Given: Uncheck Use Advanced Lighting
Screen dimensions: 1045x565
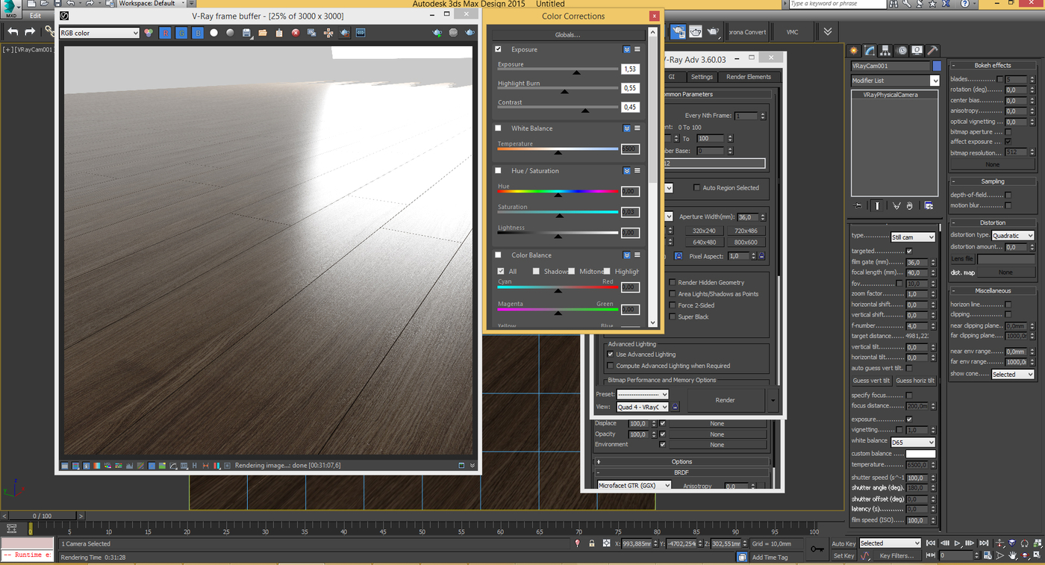Looking at the screenshot, I should 611,355.
